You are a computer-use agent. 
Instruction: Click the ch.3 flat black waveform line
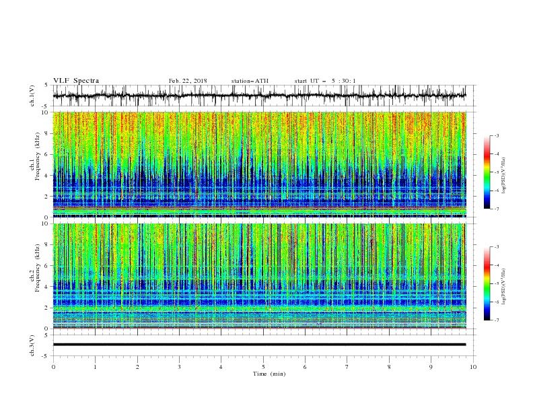tap(259, 345)
